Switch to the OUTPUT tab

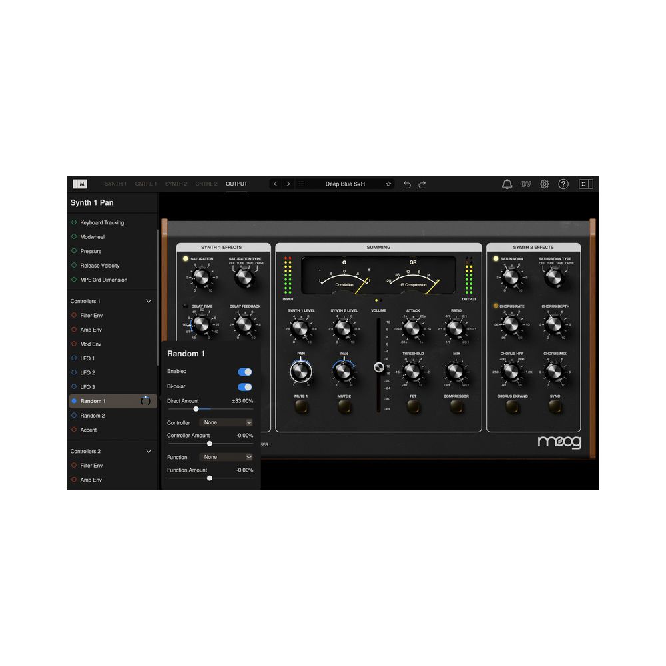pyautogui.click(x=236, y=184)
